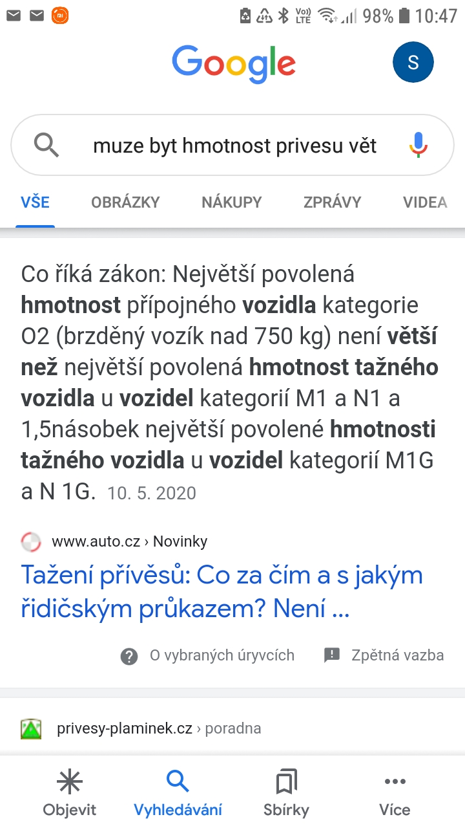The height and width of the screenshot is (828, 465).
Task: Tap the Mi notification icon in the status bar
Action: (x=60, y=16)
